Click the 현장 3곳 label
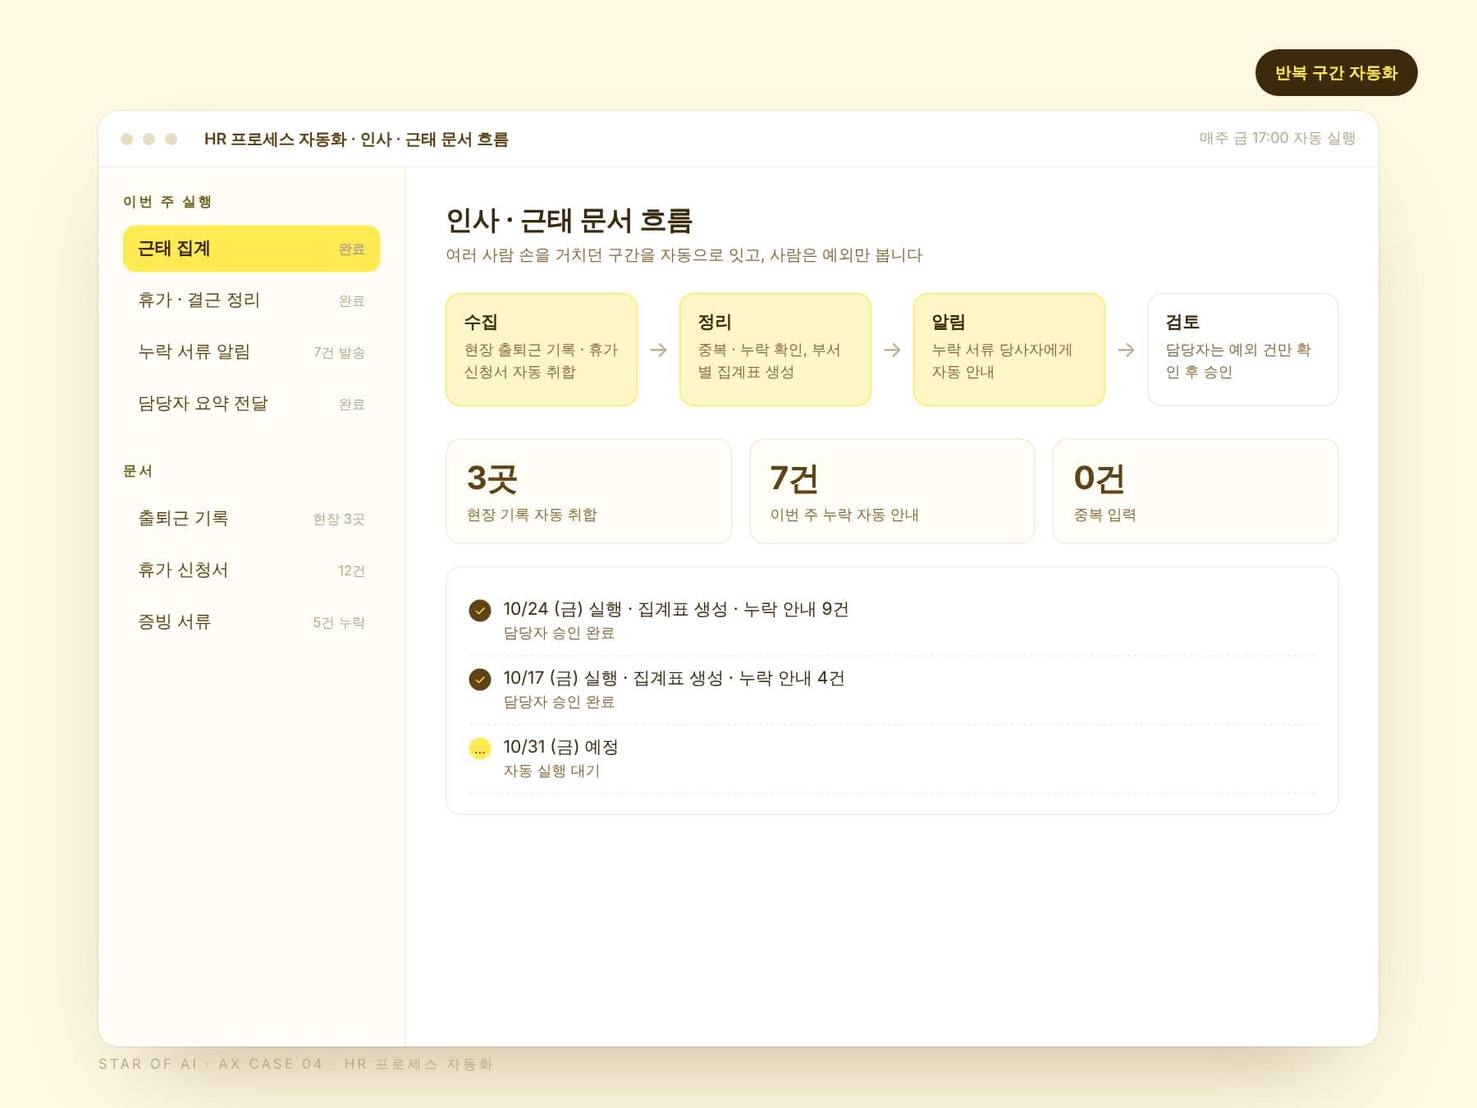The width and height of the screenshot is (1477, 1108). pos(339,520)
